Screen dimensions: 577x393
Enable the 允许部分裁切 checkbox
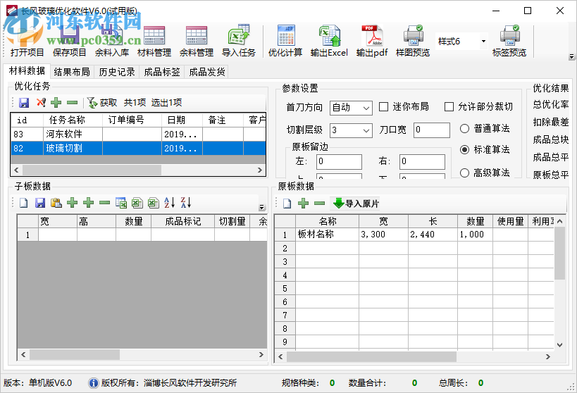click(449, 107)
